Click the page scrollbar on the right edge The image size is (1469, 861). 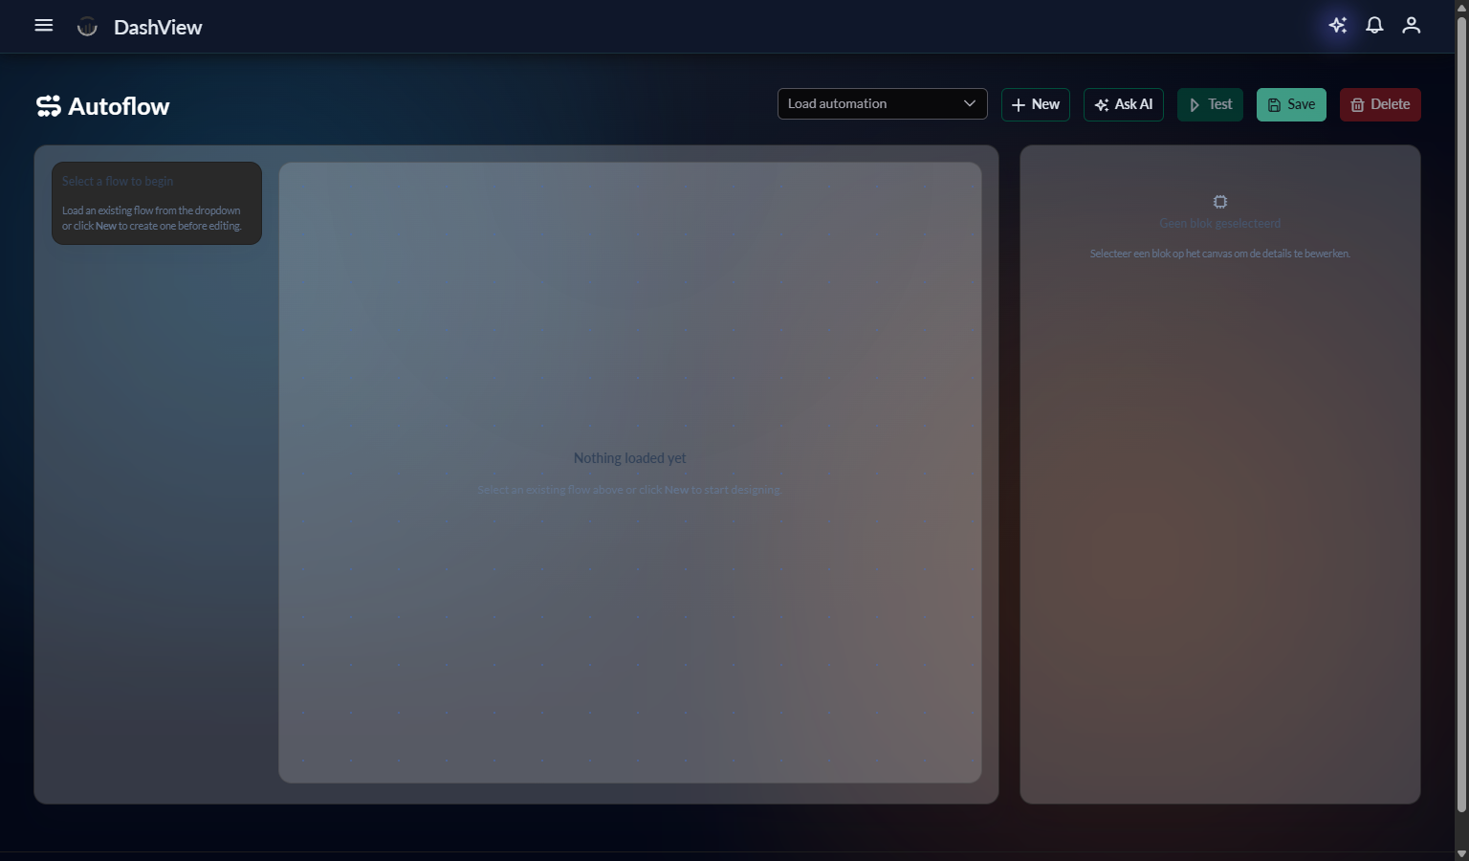tap(1461, 430)
